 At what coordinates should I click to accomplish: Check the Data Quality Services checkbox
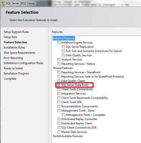point(63,55)
